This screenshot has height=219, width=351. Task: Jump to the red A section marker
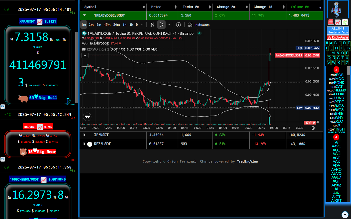click(336, 137)
